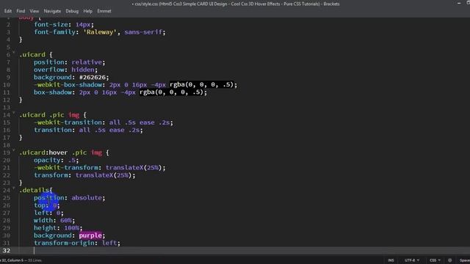Click the 'Raleway' font name string
This screenshot has width=470, height=264.
pos(100,32)
